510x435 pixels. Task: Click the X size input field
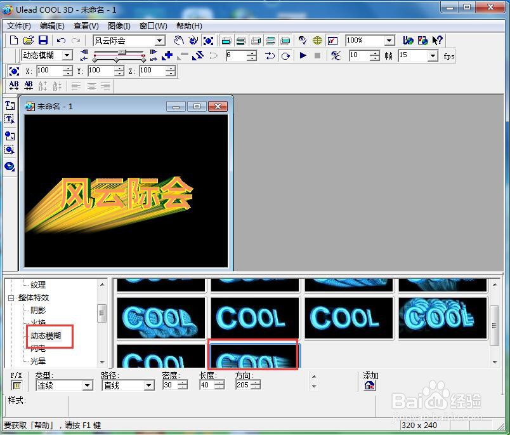click(50, 70)
